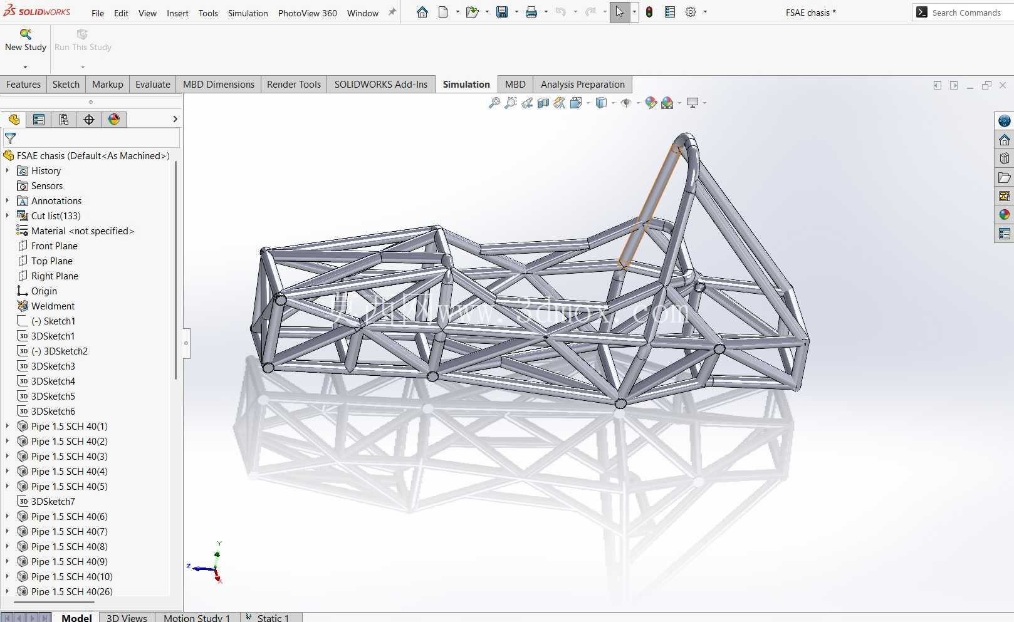
Task: Toggle the Section View icon
Action: pyautogui.click(x=543, y=103)
